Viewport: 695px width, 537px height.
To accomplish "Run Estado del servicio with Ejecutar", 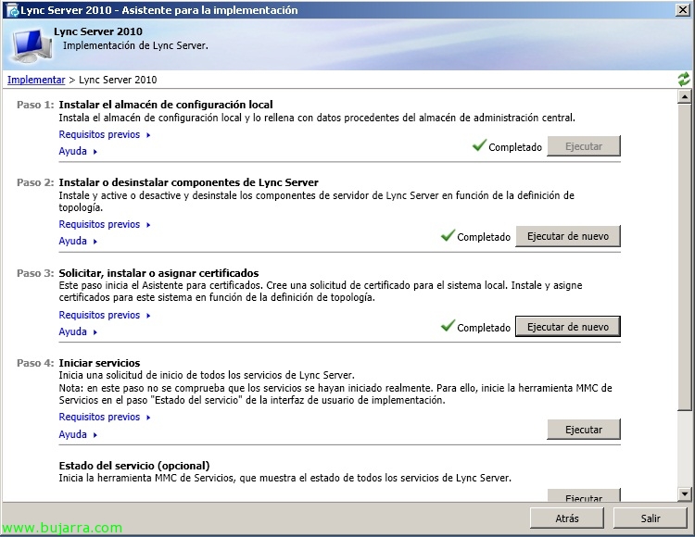I will (583, 495).
